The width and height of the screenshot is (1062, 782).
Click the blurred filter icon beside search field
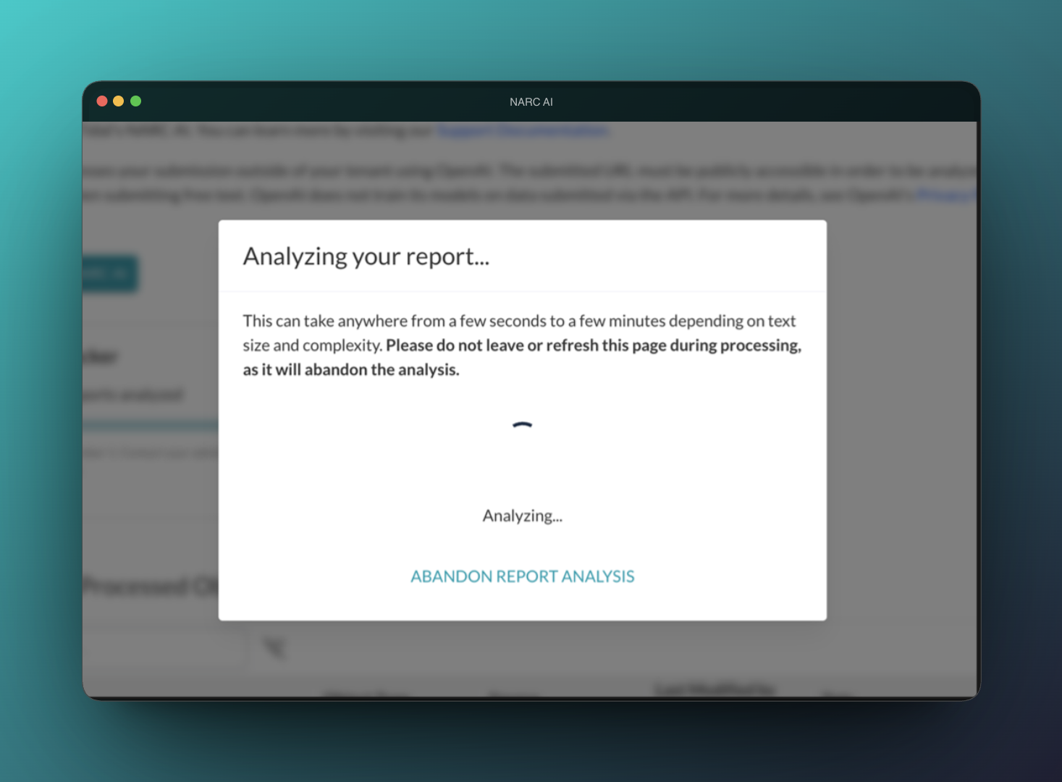[x=275, y=648]
